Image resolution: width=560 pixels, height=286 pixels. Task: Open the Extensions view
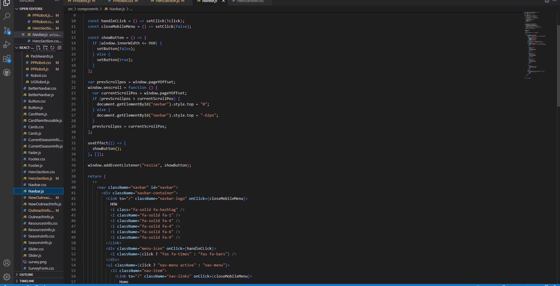pyautogui.click(x=7, y=59)
